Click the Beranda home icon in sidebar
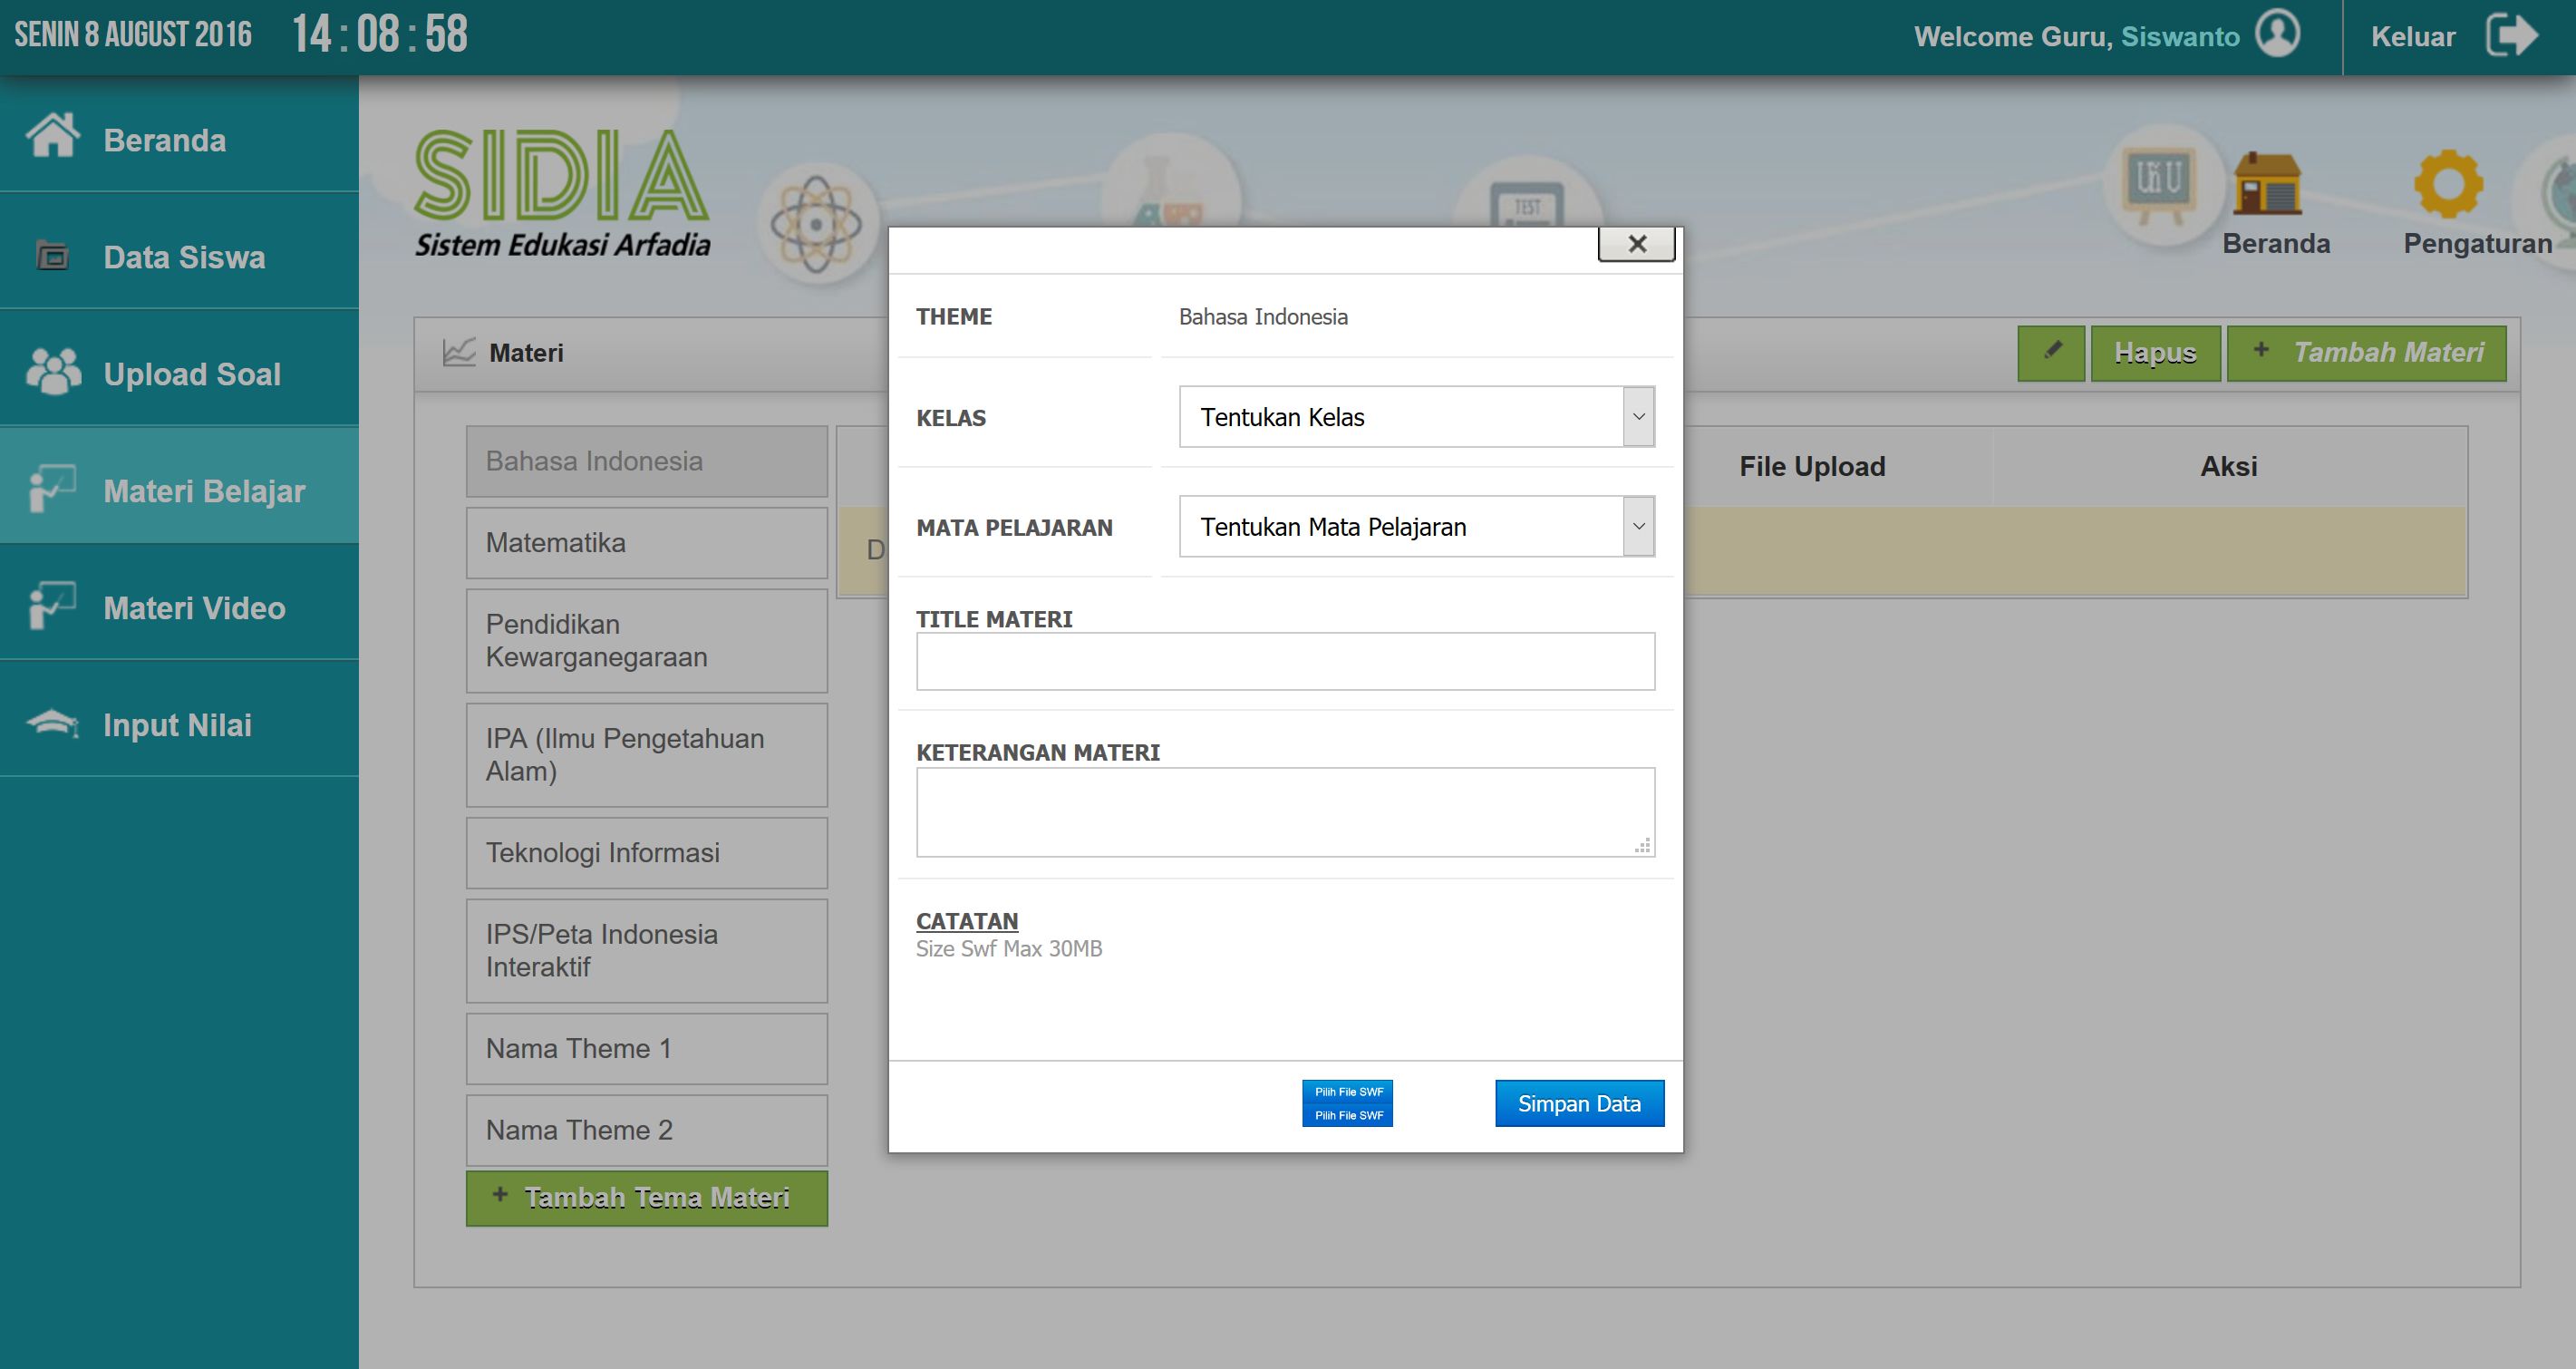Screen dimensions: 2576x1369 [x=53, y=137]
